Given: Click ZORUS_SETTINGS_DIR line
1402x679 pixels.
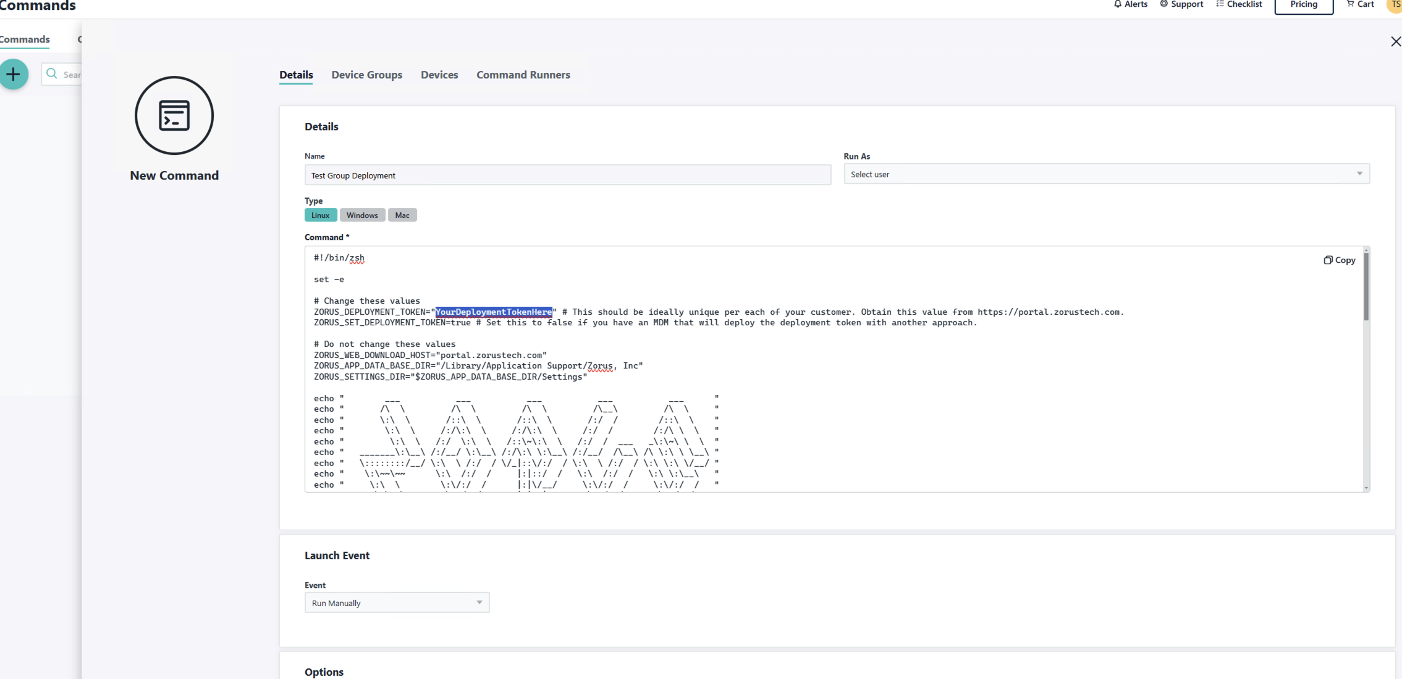Looking at the screenshot, I should pos(450,377).
